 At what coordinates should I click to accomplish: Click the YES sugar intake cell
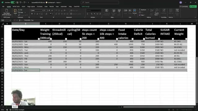coord(167,67)
